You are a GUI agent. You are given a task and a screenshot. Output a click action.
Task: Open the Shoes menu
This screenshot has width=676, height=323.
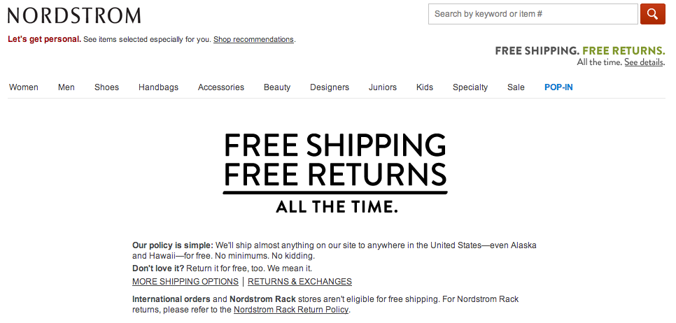[x=106, y=87]
